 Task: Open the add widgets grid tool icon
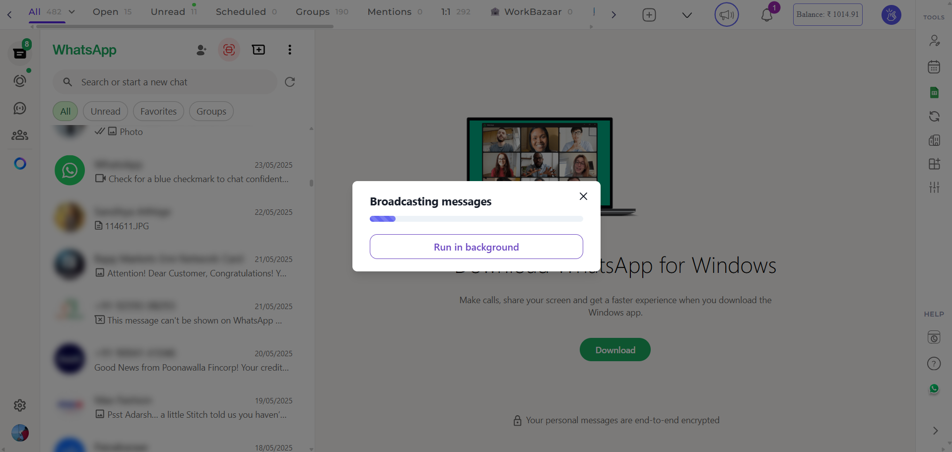[934, 164]
